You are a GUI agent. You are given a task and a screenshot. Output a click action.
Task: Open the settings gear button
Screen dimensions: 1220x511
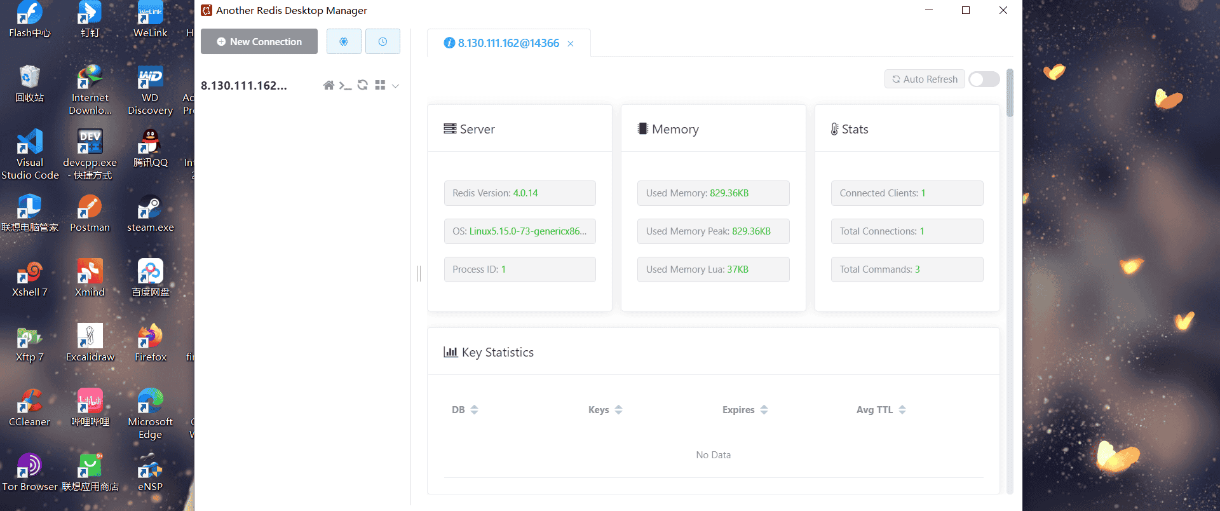click(344, 41)
